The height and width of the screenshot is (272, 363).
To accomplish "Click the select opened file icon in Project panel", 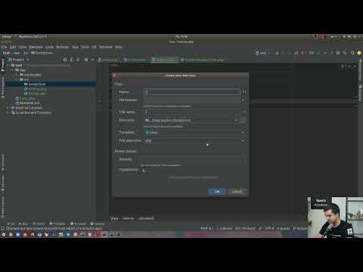I will pos(65,60).
